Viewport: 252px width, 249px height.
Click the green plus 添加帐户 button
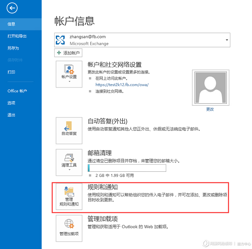[68, 53]
